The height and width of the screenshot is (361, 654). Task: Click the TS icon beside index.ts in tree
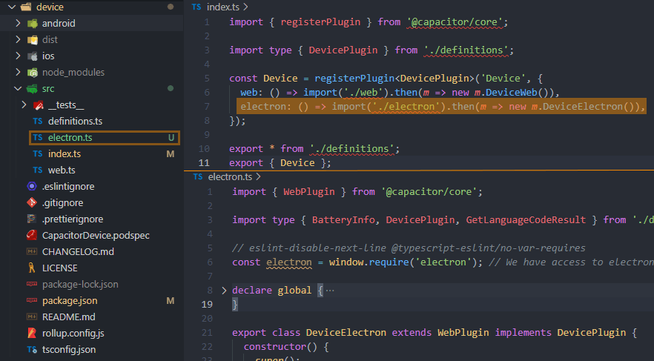click(38, 153)
